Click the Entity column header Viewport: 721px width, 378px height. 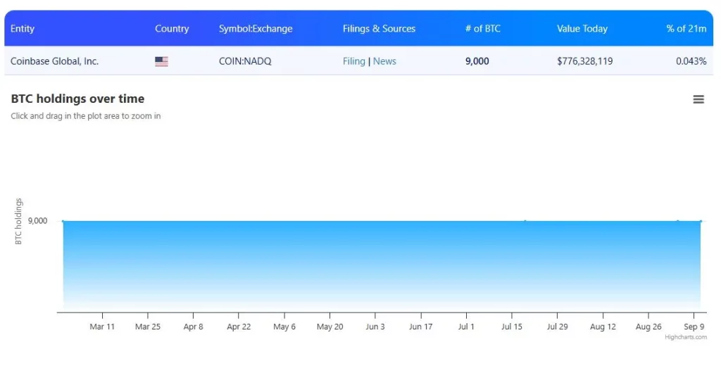pyautogui.click(x=23, y=29)
